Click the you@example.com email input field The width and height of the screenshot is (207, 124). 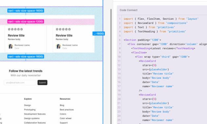pyautogui.click(x=20, y=82)
